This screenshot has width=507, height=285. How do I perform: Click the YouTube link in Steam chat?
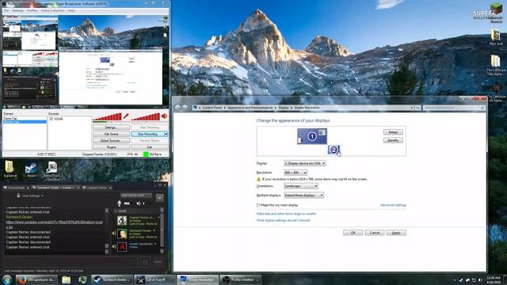click(55, 224)
